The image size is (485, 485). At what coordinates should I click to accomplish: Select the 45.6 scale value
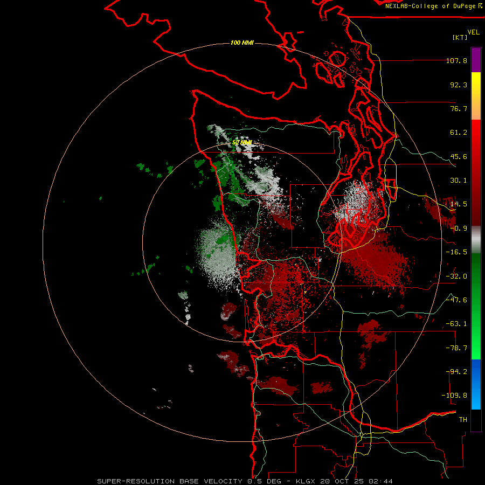pos(459,156)
